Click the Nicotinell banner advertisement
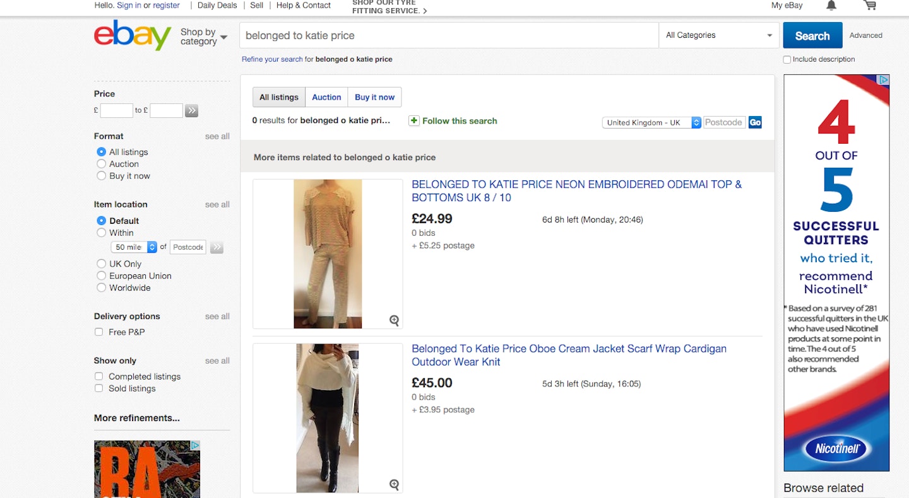The image size is (909, 498). point(836,273)
